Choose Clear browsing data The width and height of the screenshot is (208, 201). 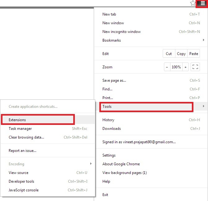pos(26,137)
